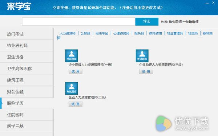
Task: Switch to the 人力资源师 tab
Action: tap(68, 33)
